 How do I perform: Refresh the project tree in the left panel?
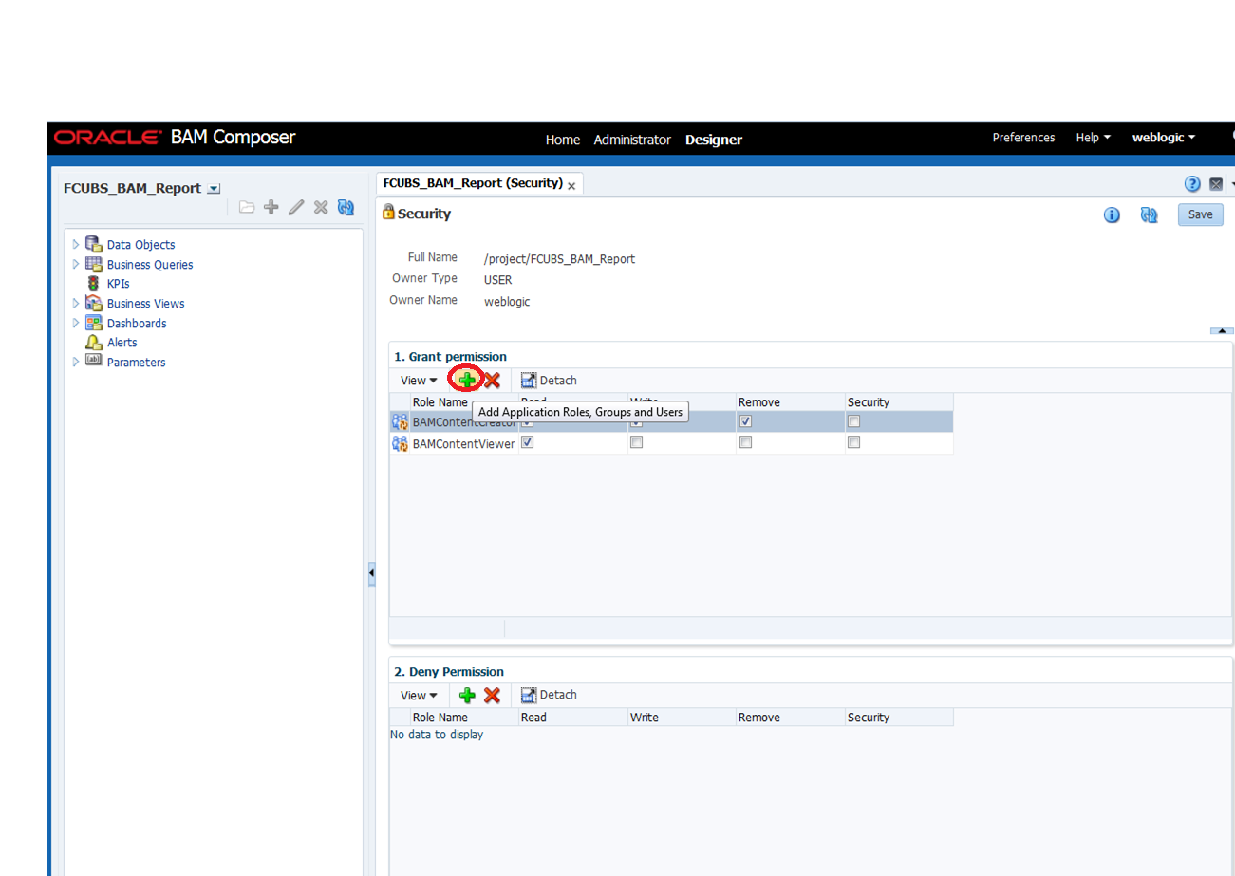click(x=346, y=207)
